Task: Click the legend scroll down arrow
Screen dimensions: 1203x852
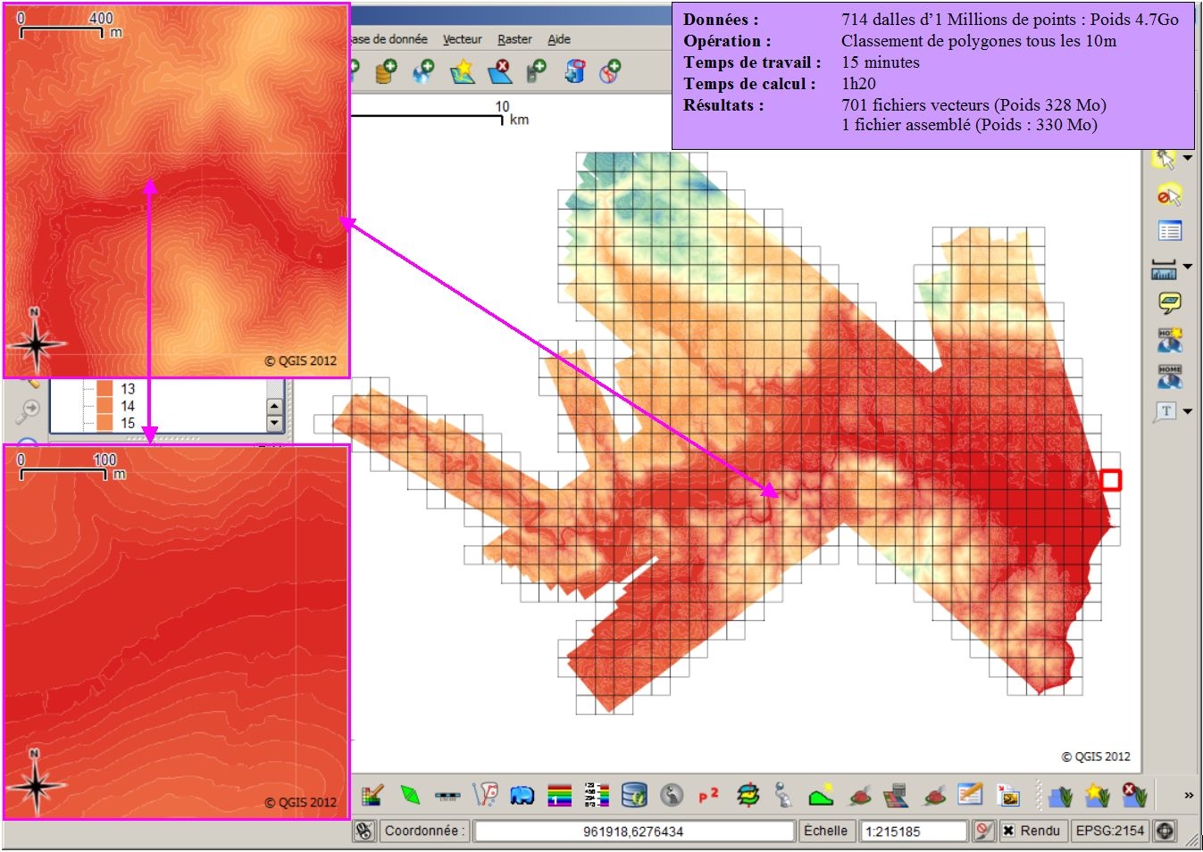Action: click(x=274, y=423)
